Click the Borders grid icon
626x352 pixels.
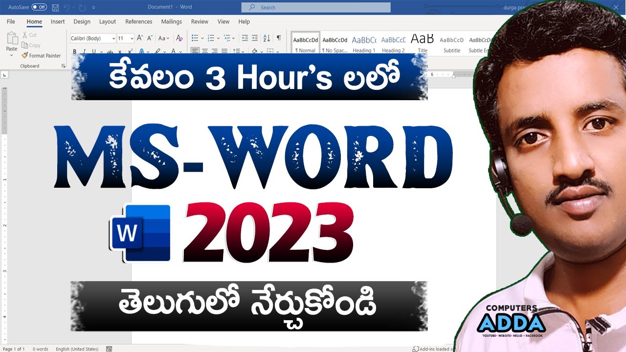coord(270,51)
